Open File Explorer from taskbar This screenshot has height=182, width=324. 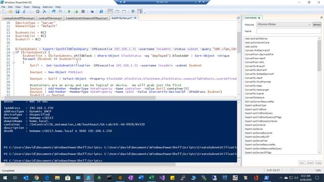(57, 177)
